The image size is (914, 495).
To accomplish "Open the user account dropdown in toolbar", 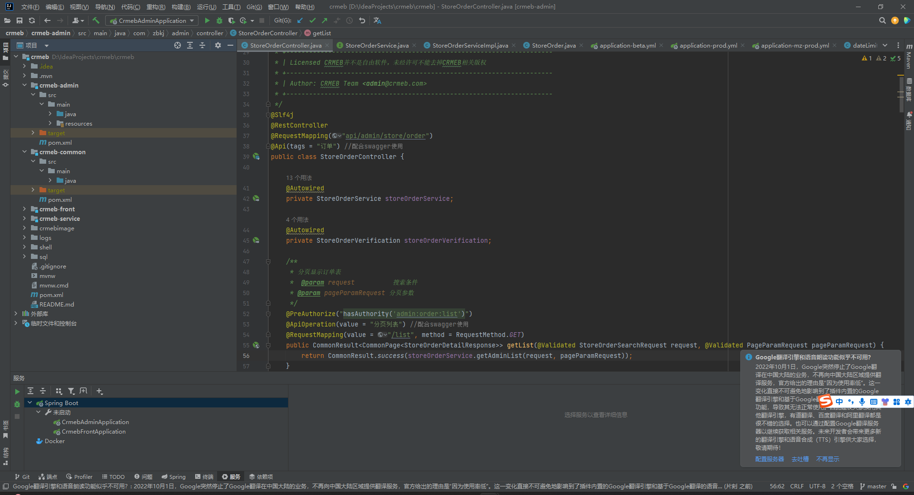I will click(78, 20).
